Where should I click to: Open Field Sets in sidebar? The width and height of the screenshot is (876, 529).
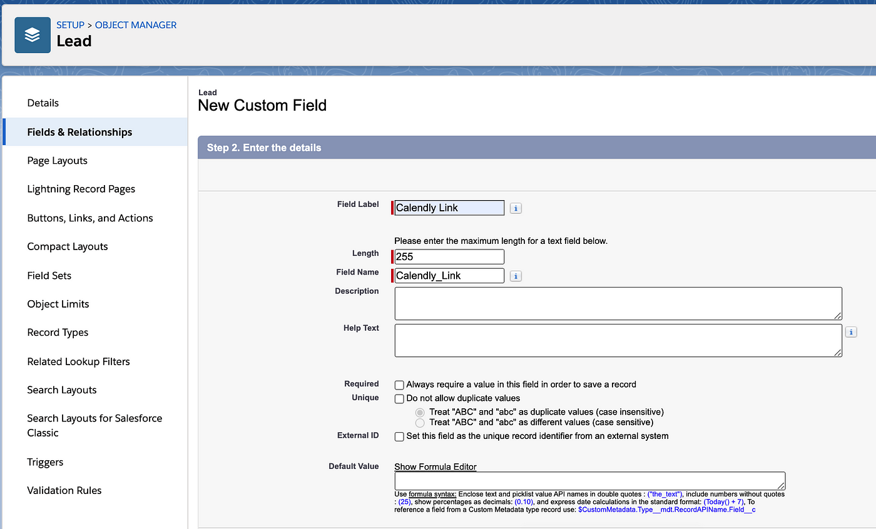[49, 275]
